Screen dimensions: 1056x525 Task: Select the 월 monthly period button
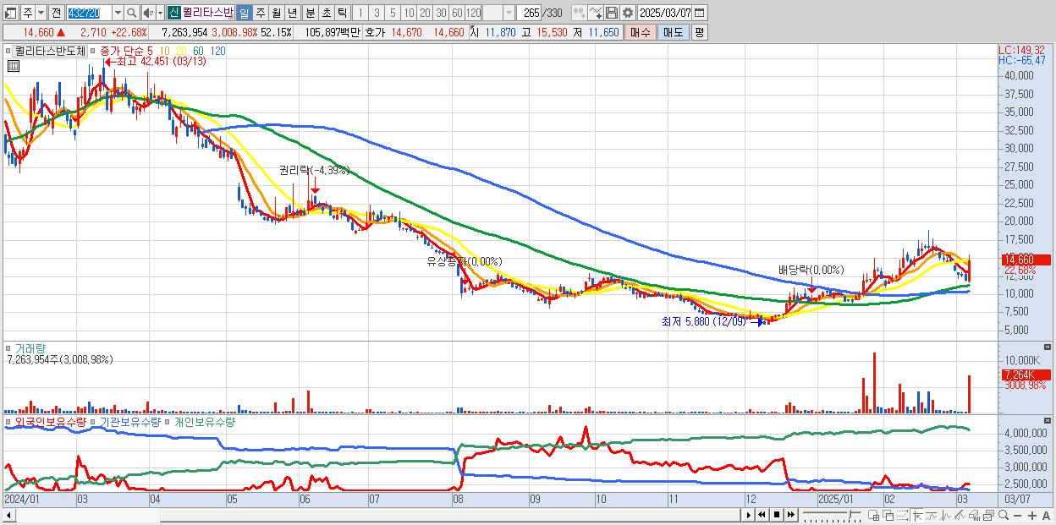point(276,13)
